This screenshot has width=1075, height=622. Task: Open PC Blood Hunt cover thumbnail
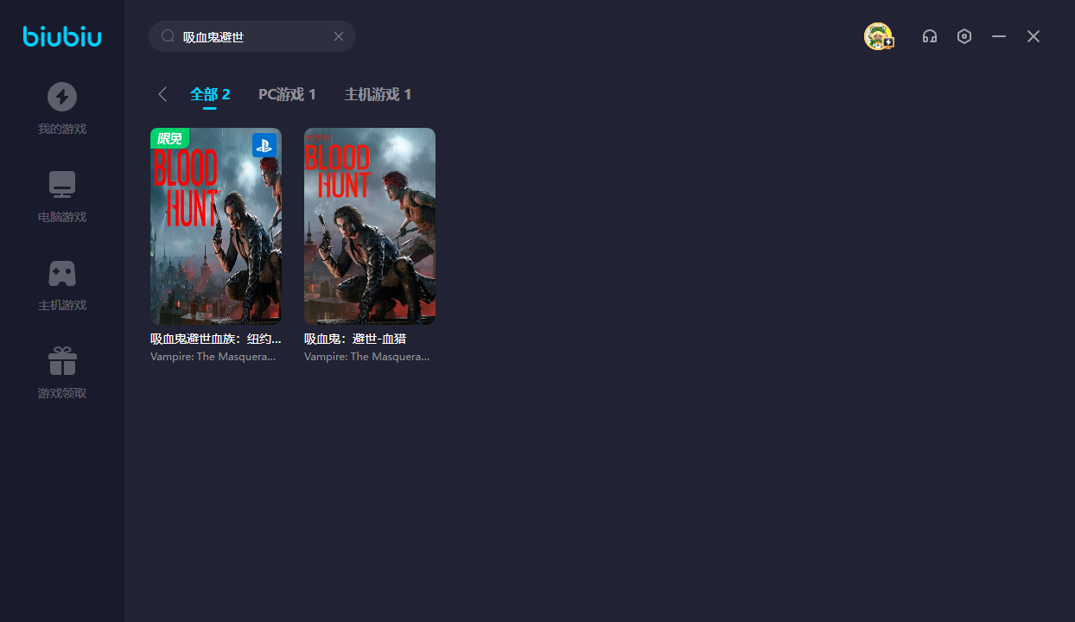pos(370,226)
